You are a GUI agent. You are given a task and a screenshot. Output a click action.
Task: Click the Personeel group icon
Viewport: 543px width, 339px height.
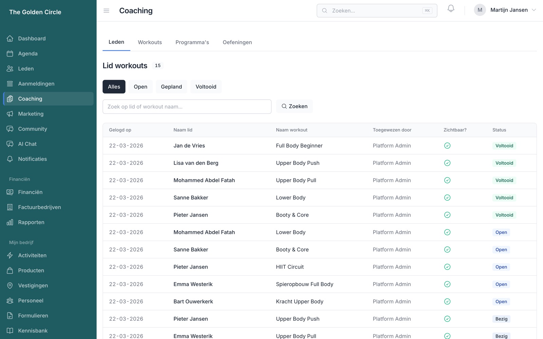(x=10, y=301)
